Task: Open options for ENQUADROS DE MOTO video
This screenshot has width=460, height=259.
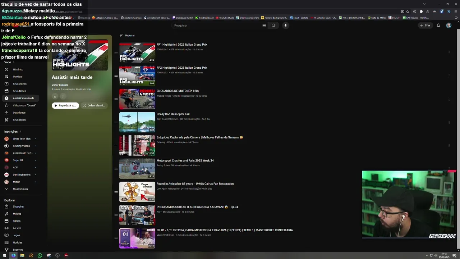Action: coord(449,99)
